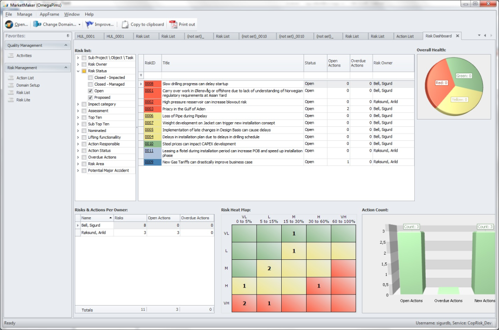Screen dimensions: 499x330
Task: Sort the grid by Risk Owner column header
Action: pos(384,63)
